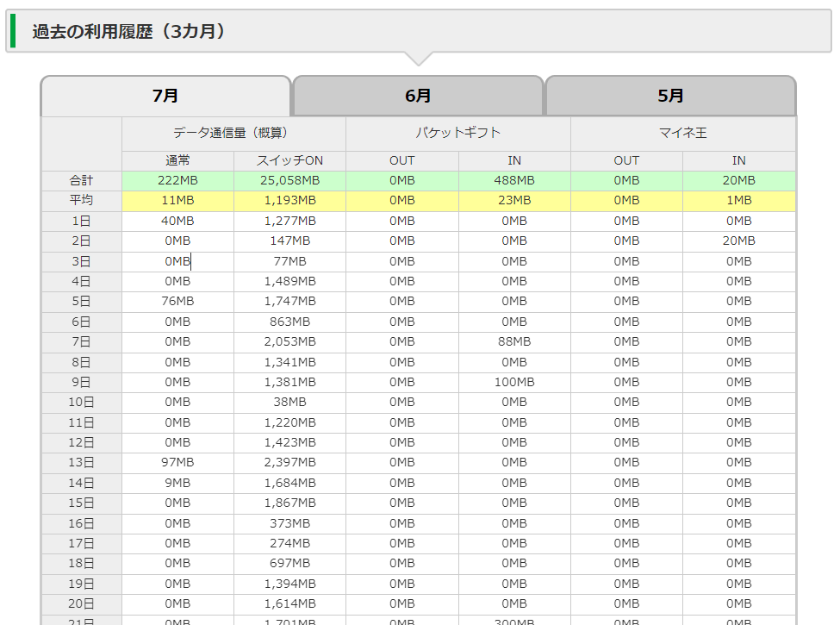Select the 38MB value on 10日
The height and width of the screenshot is (625, 840).
point(289,402)
